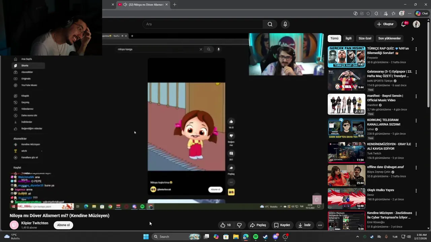The image size is (431, 242).
Task: Open options for ZeuSidouss Cyber Tartışması video
Action: pos(416,214)
